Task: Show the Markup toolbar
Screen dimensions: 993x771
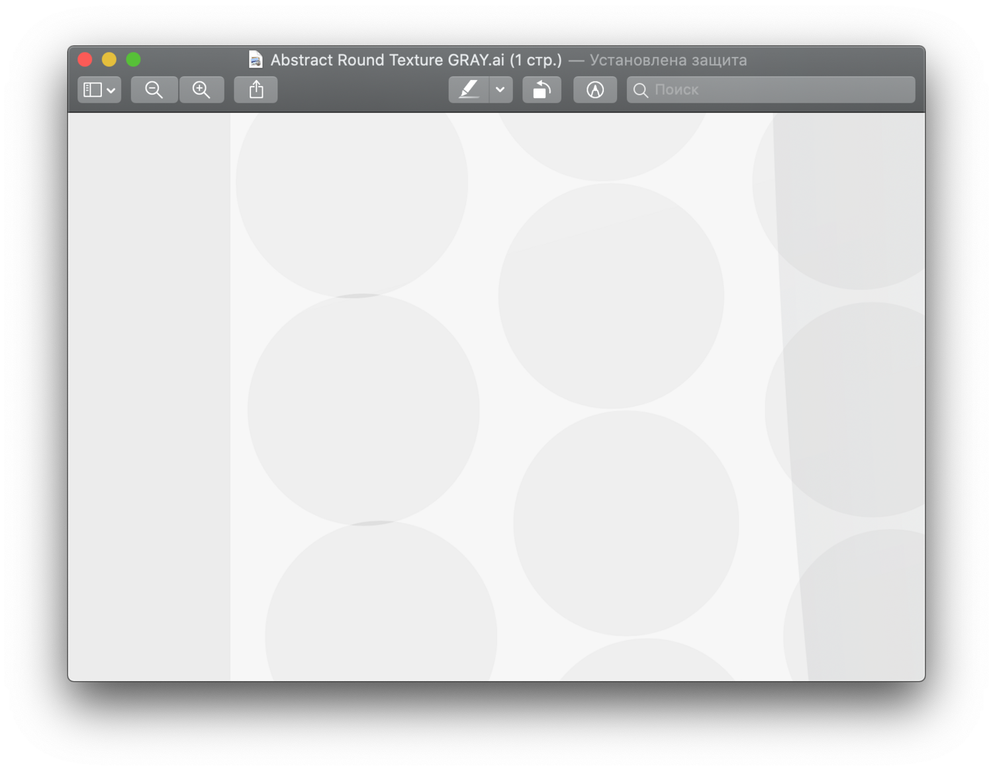Action: coord(595,89)
